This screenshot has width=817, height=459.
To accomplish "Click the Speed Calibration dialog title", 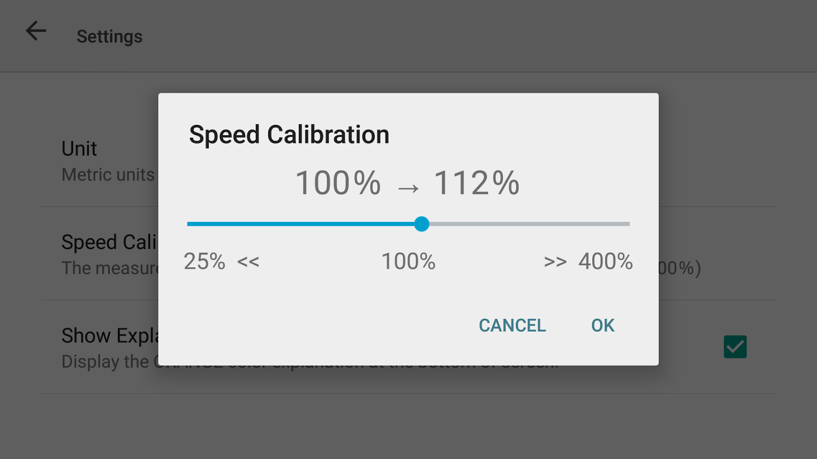I will coord(289,135).
